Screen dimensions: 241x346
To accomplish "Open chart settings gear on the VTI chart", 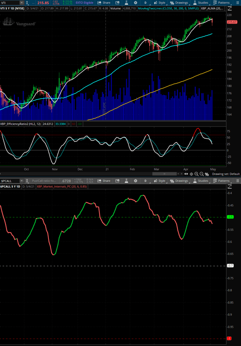I will [135, 2].
